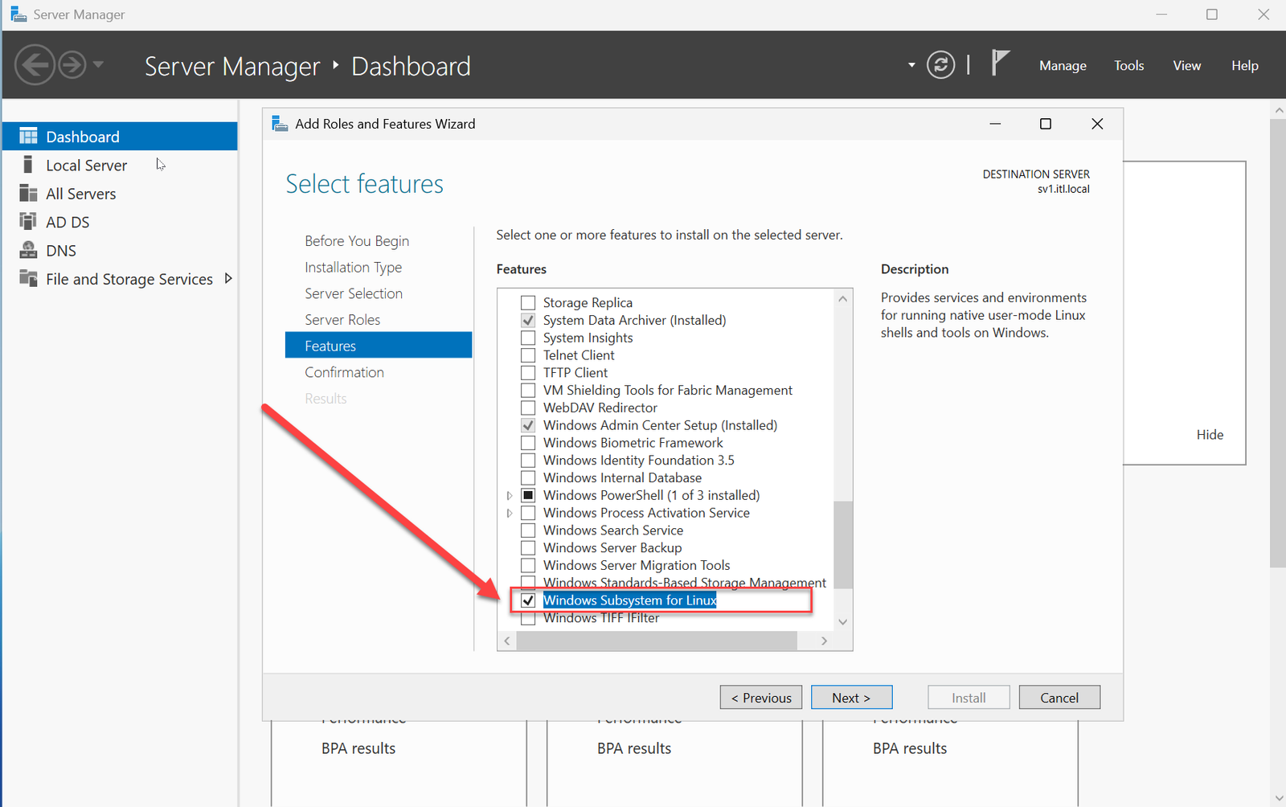The image size is (1286, 807).
Task: Enable the Telnet Client feature
Action: [x=528, y=354]
